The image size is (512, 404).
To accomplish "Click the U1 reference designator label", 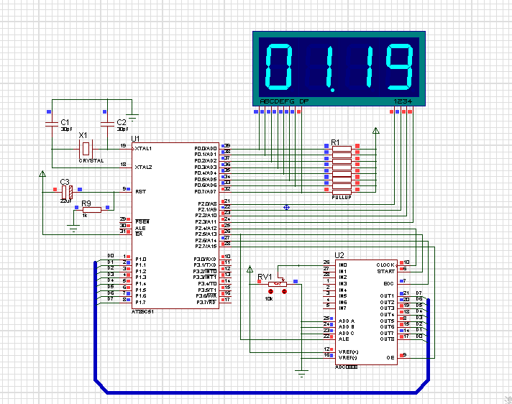I will coord(135,139).
